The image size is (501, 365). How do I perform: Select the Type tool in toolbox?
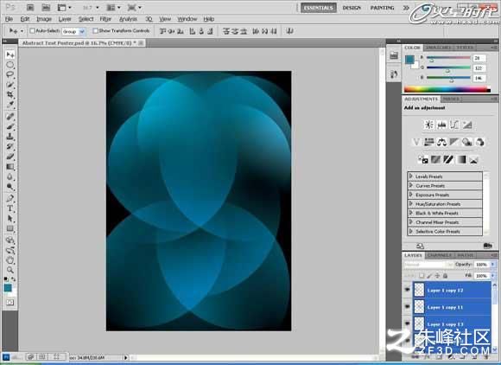[x=10, y=208]
